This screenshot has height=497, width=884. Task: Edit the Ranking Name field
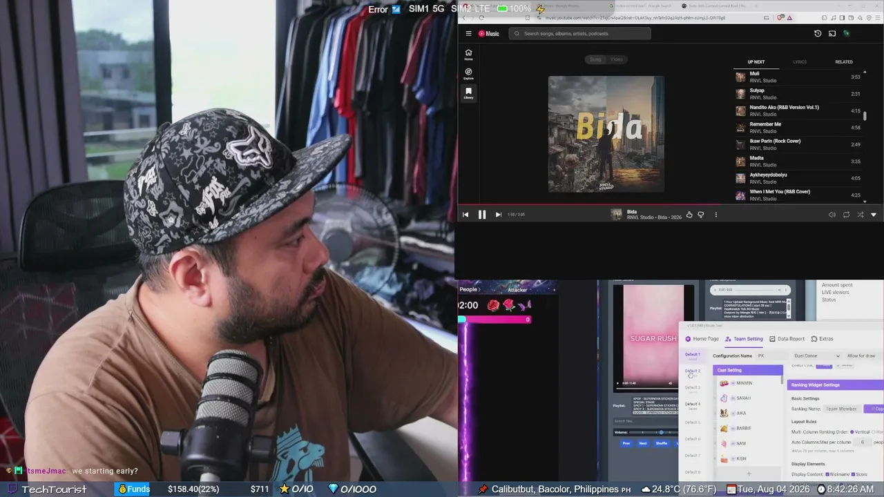coord(842,409)
